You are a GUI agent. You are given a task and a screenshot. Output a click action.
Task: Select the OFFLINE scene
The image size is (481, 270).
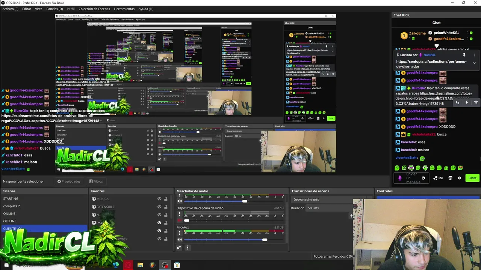[44, 221]
